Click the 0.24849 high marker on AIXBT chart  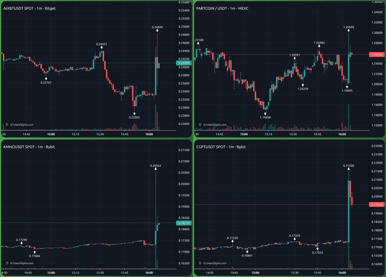point(157,27)
